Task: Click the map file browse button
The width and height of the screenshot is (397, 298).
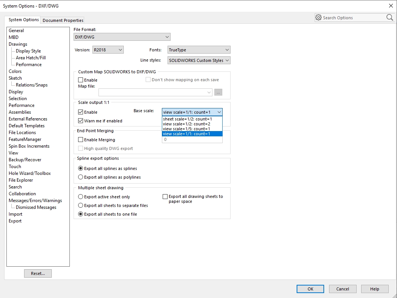Action: click(x=218, y=92)
